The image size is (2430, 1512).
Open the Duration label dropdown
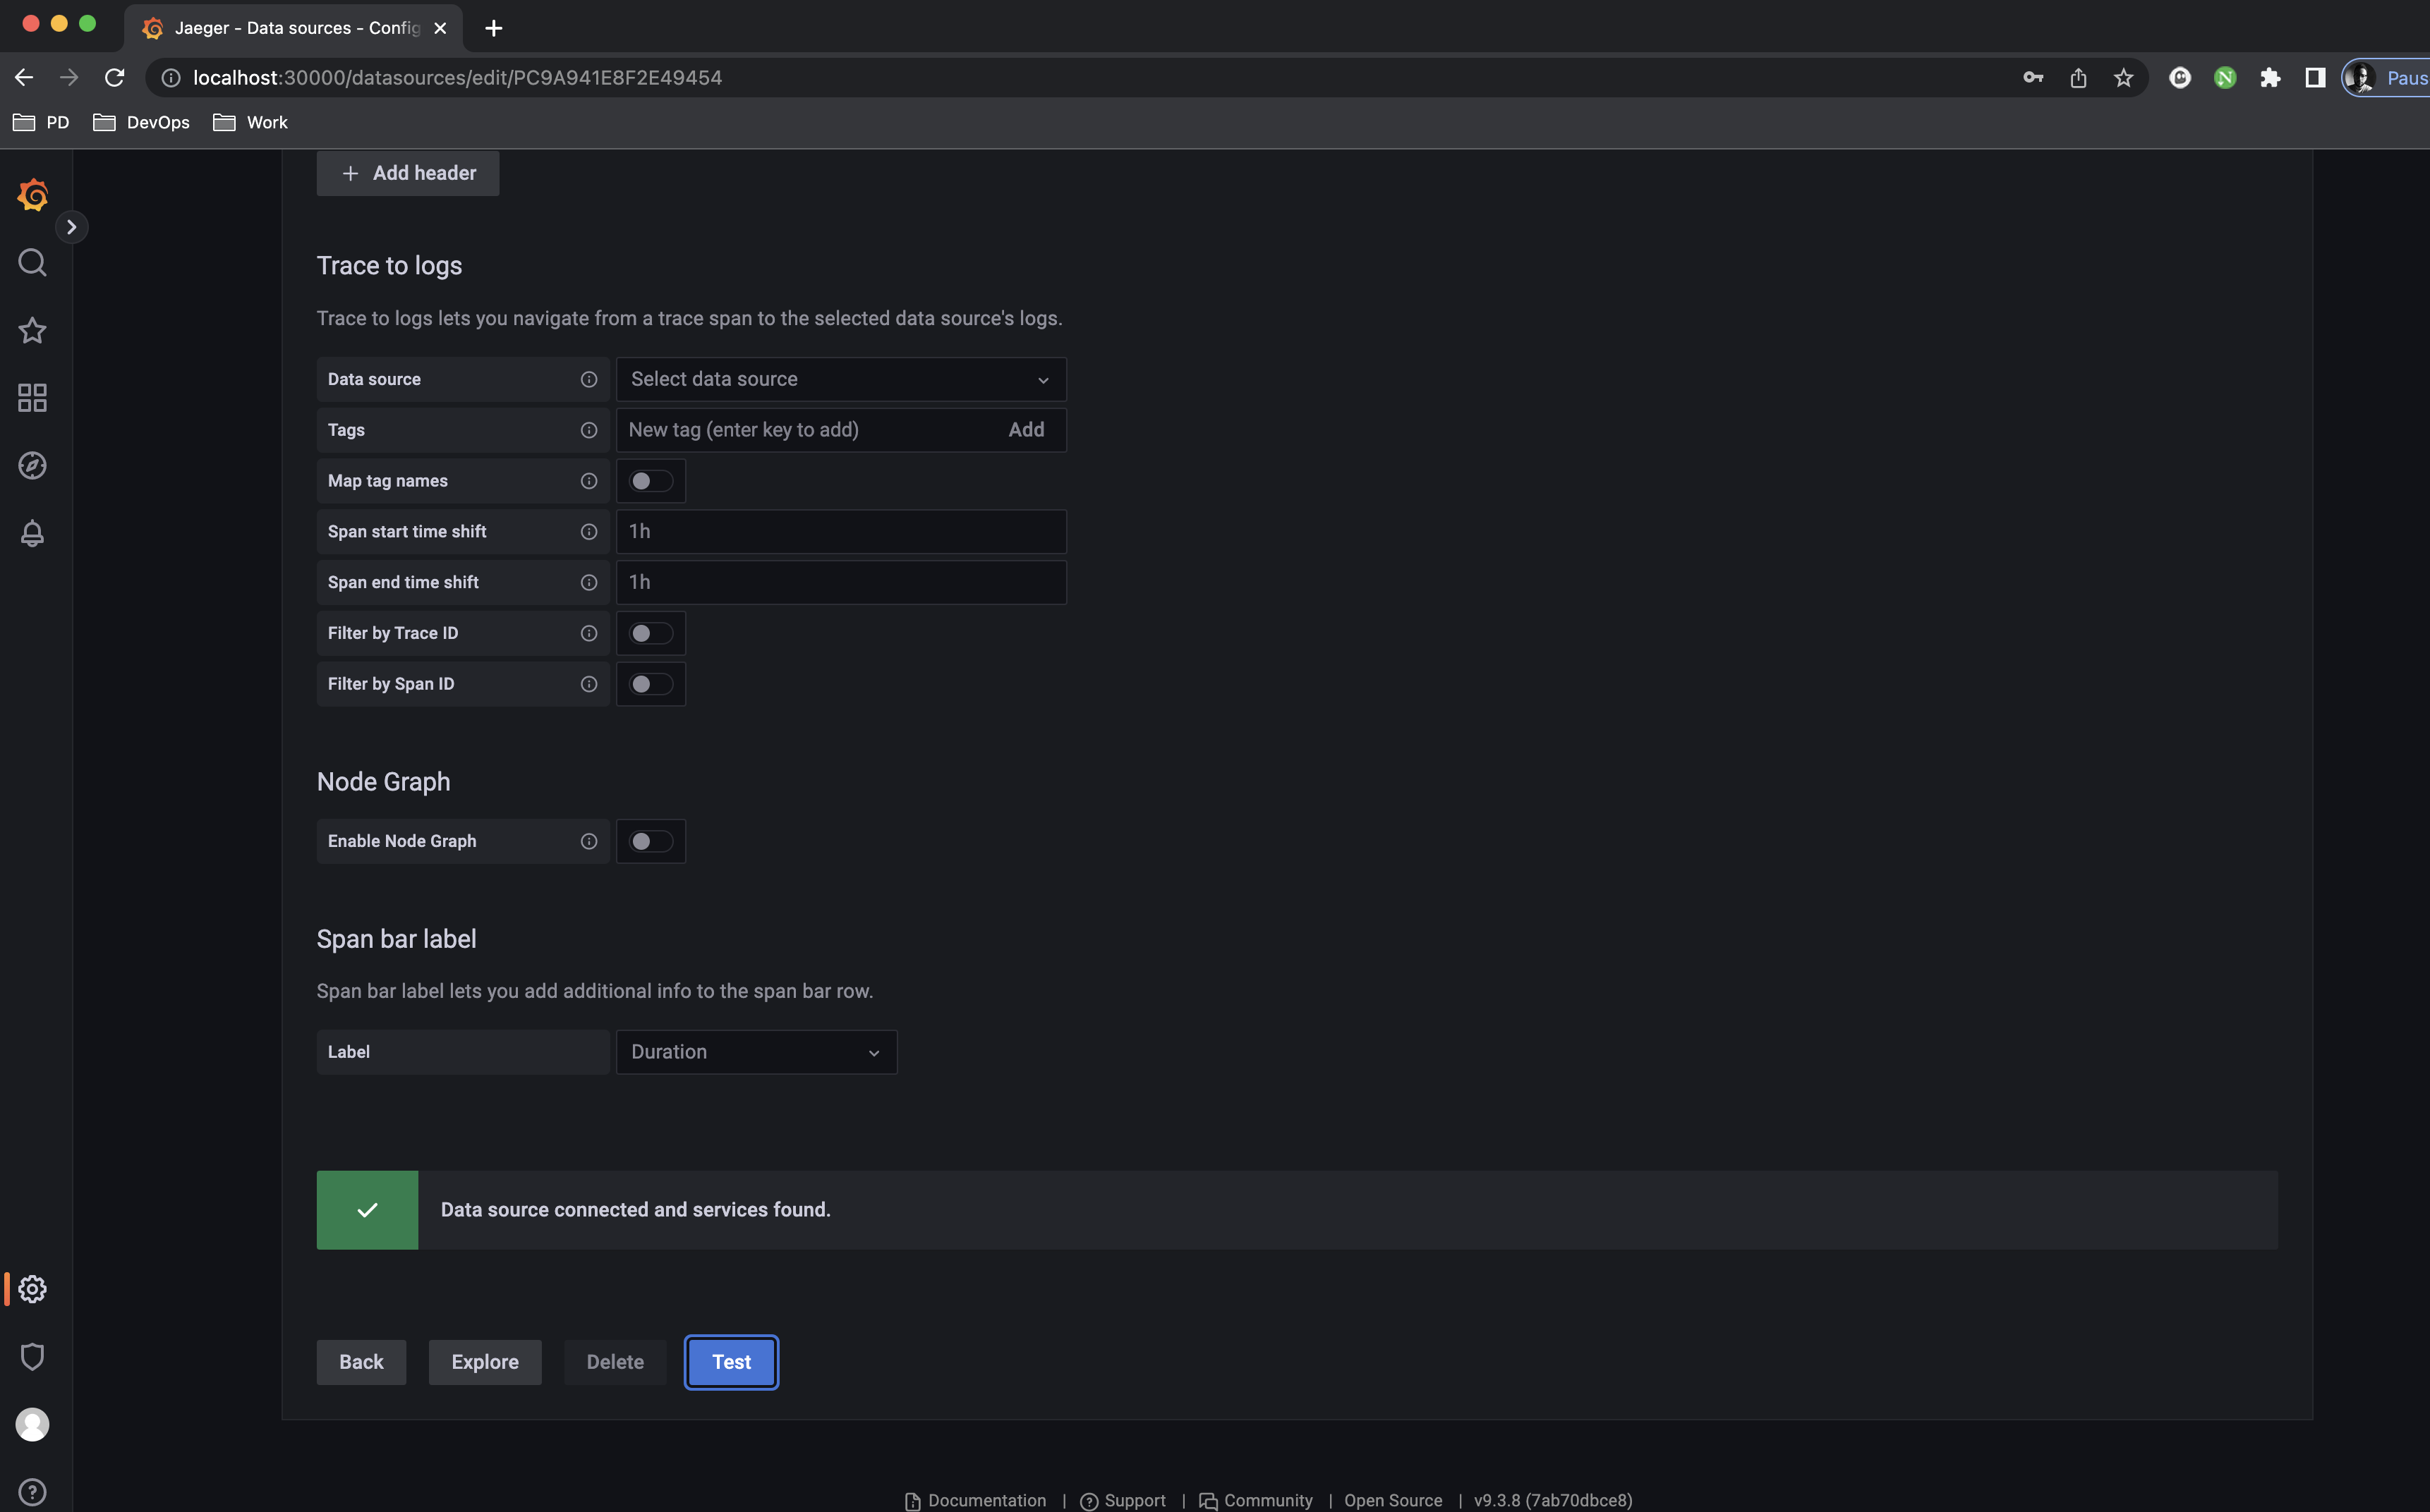[755, 1052]
